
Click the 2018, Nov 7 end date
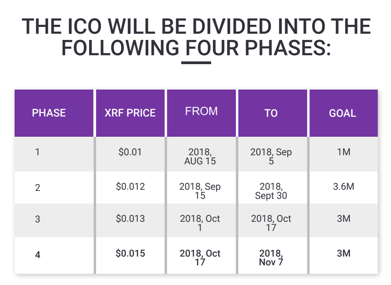pyautogui.click(x=271, y=257)
